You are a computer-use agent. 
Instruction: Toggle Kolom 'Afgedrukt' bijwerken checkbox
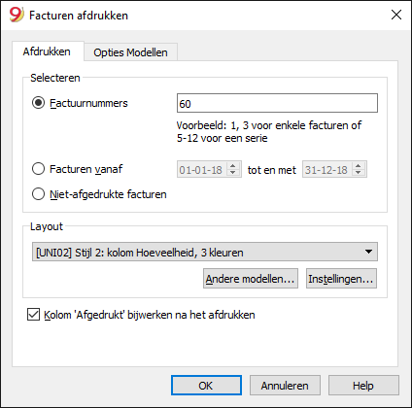click(x=33, y=315)
